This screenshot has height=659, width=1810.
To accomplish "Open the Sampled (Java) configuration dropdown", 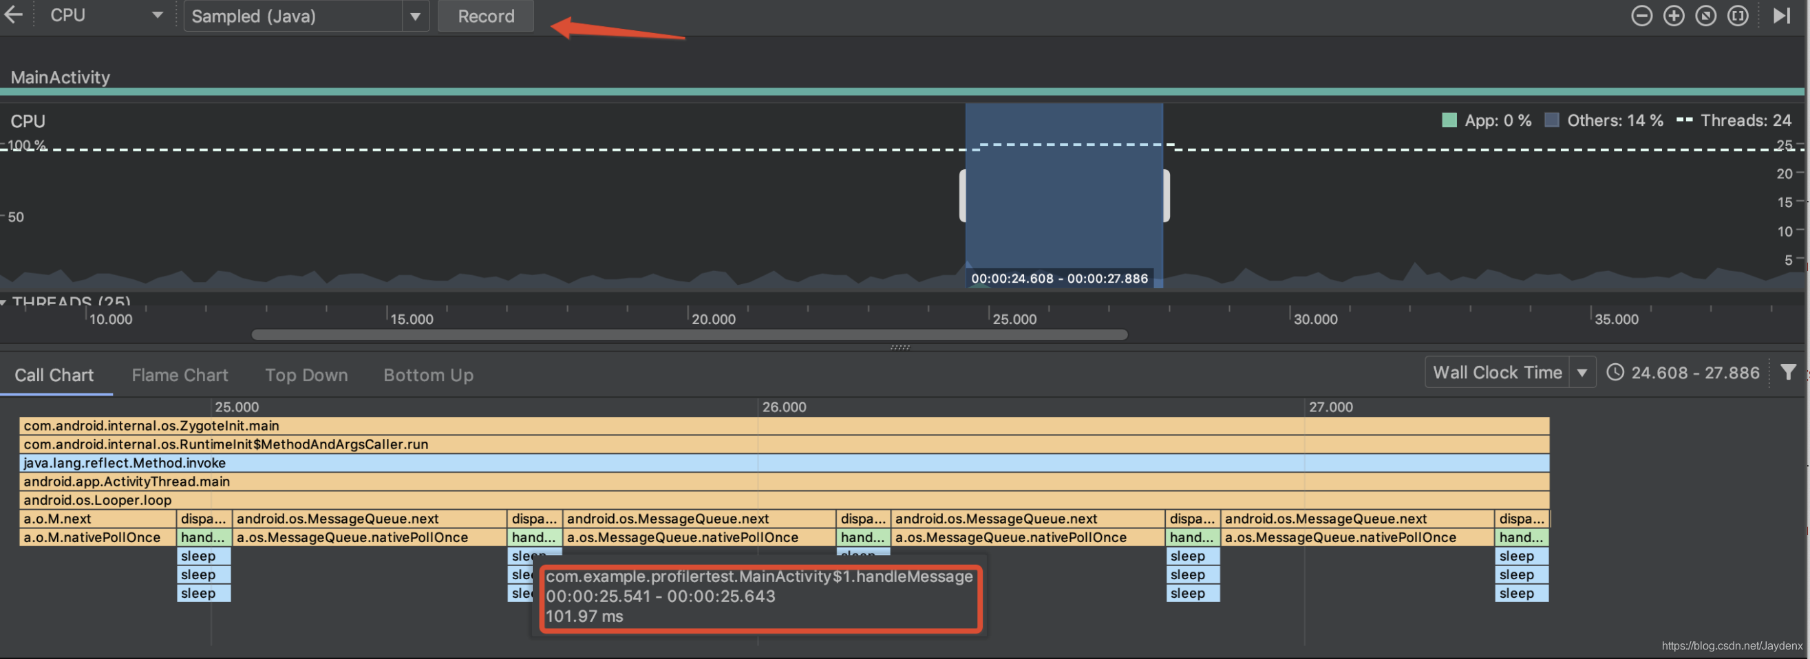I will point(306,15).
